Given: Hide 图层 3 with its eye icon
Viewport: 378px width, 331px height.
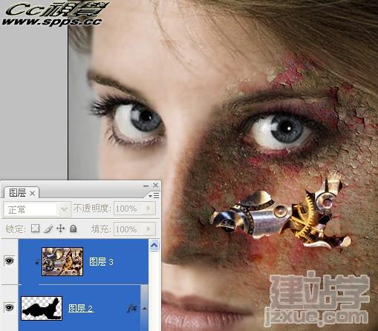Looking at the screenshot, I should [9, 260].
